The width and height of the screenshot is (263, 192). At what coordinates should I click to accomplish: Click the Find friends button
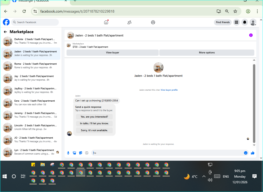pyautogui.click(x=223, y=22)
